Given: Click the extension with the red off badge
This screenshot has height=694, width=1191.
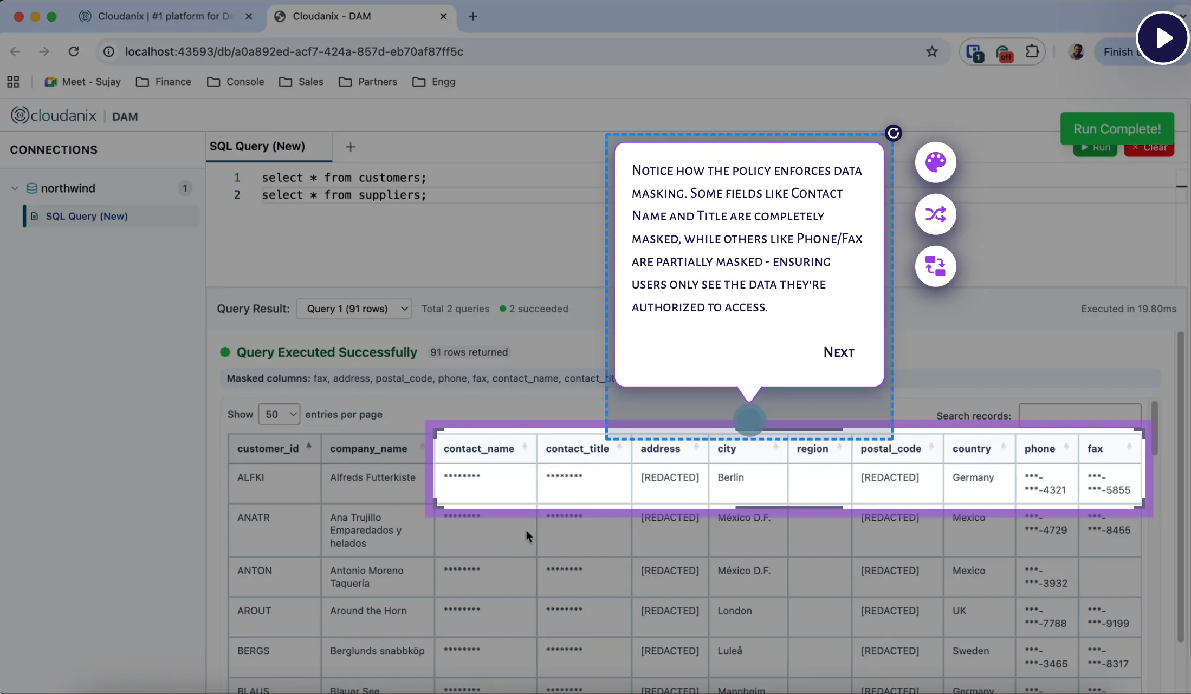Looking at the screenshot, I should pos(1004,51).
